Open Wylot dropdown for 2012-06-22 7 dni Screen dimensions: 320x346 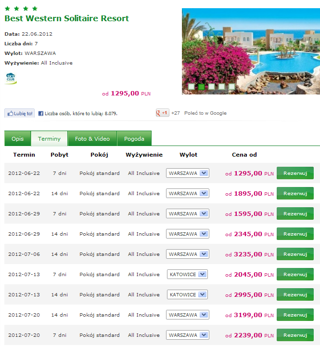[x=188, y=173]
